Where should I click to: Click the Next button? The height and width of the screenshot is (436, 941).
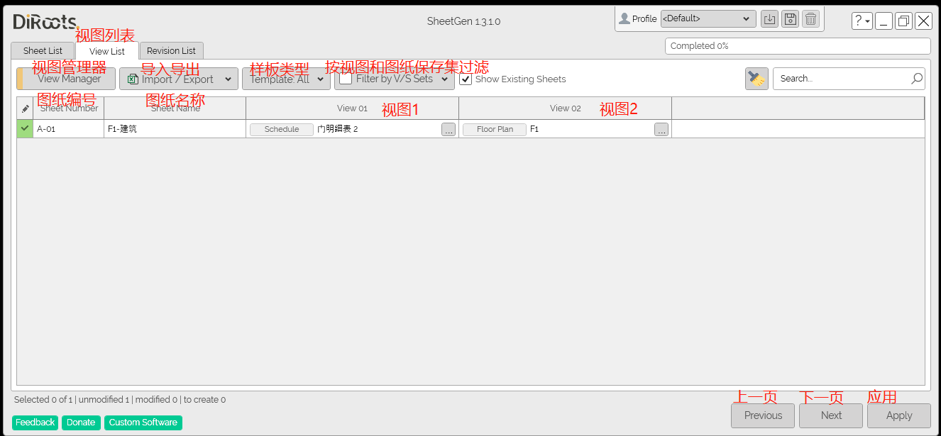[831, 415]
